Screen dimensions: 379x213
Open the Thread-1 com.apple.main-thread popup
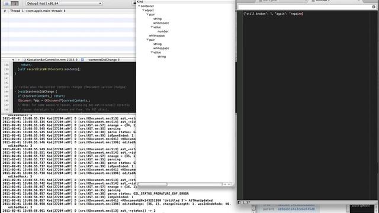[38, 11]
